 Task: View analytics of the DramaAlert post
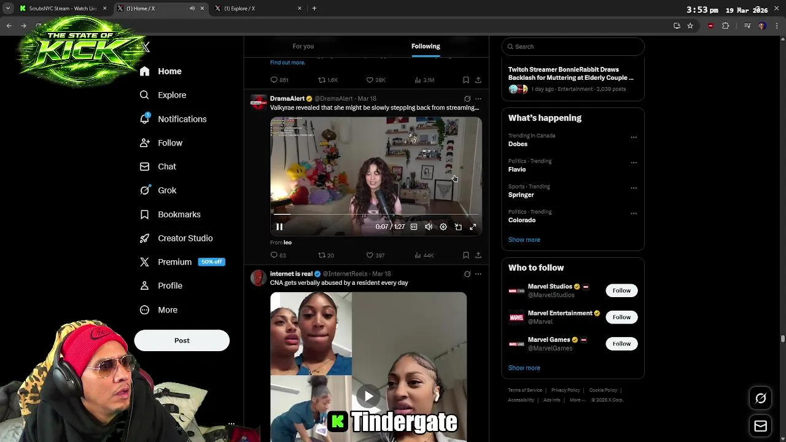coord(424,255)
